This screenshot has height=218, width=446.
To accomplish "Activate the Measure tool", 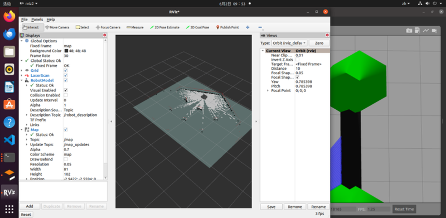I will [x=135, y=27].
